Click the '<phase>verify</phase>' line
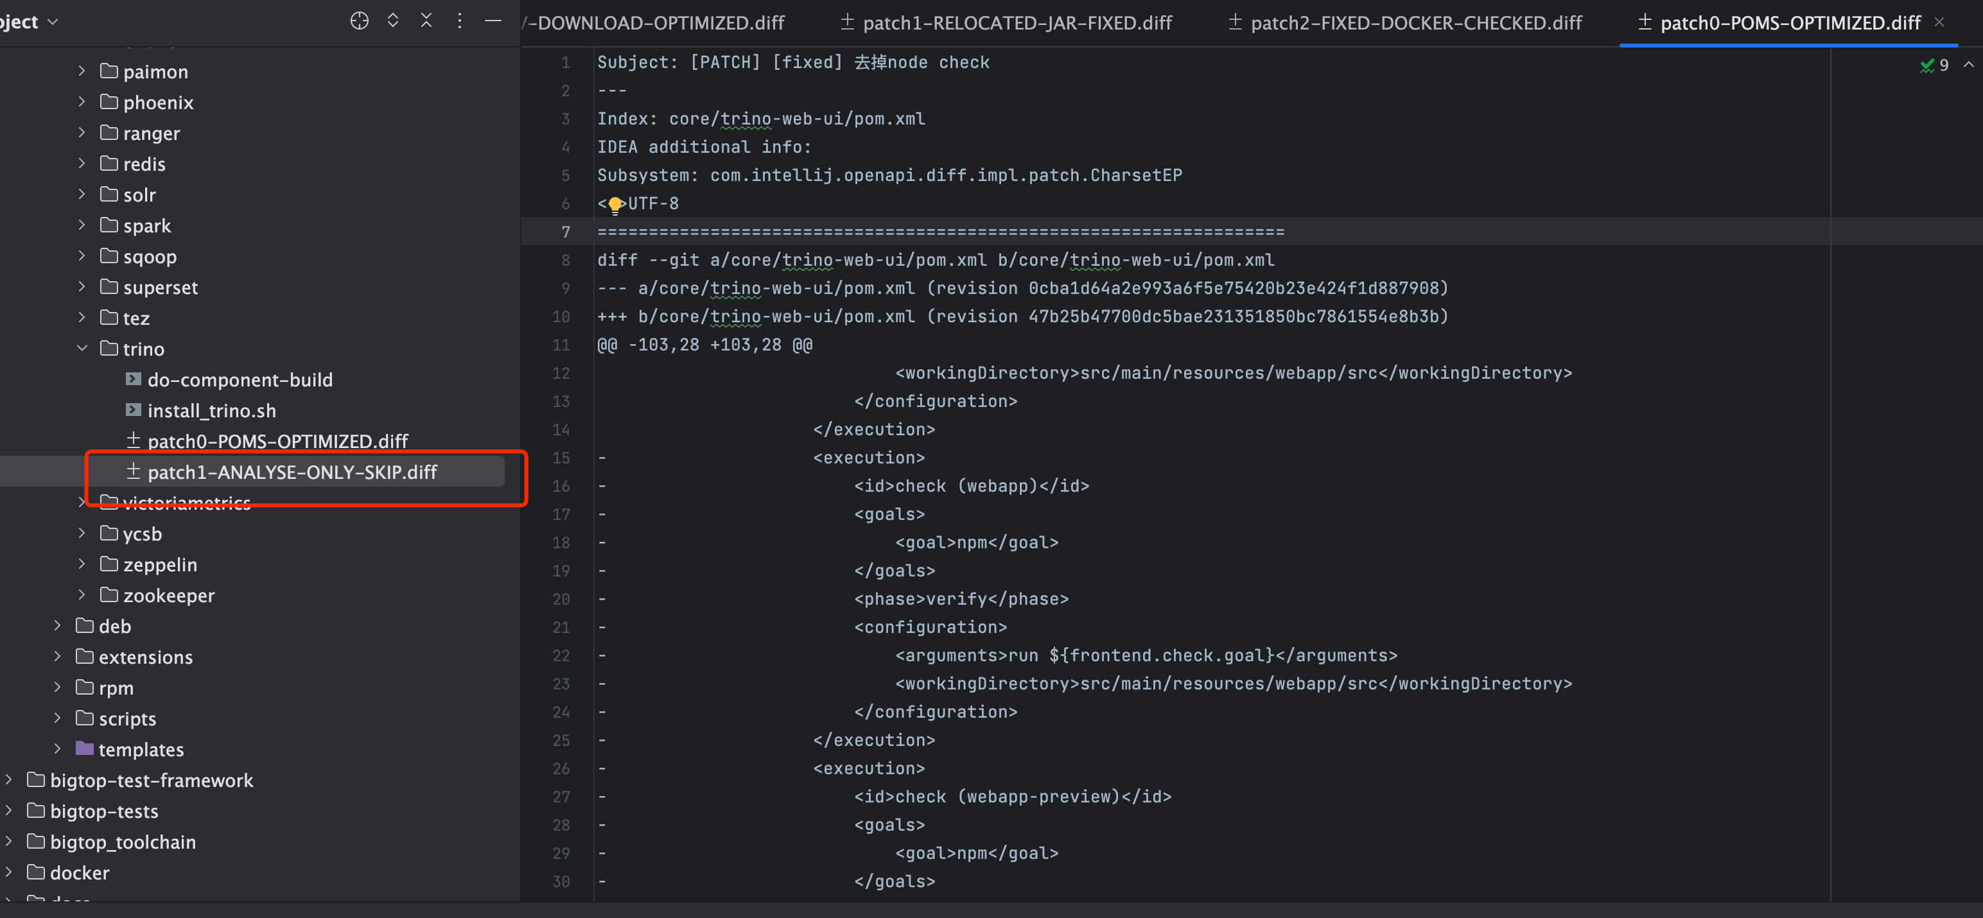1983x918 pixels. 961,600
